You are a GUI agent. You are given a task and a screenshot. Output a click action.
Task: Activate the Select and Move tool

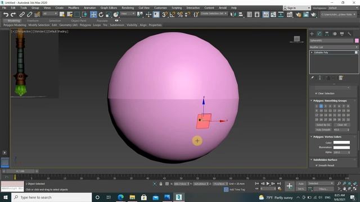click(93, 15)
